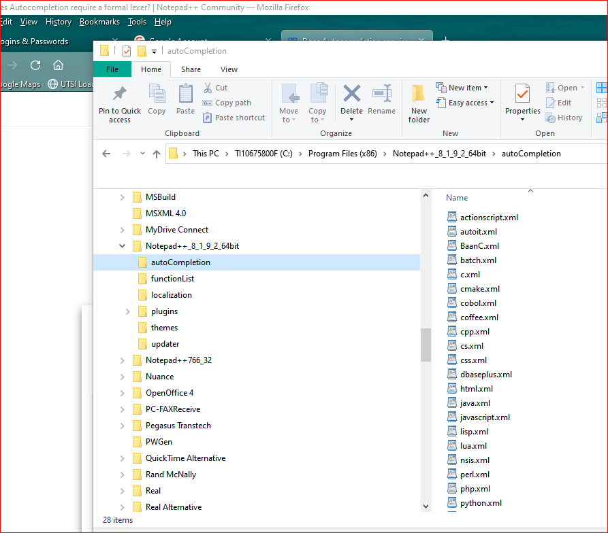Open Firefox History menu
This screenshot has height=533, width=608.
59,22
